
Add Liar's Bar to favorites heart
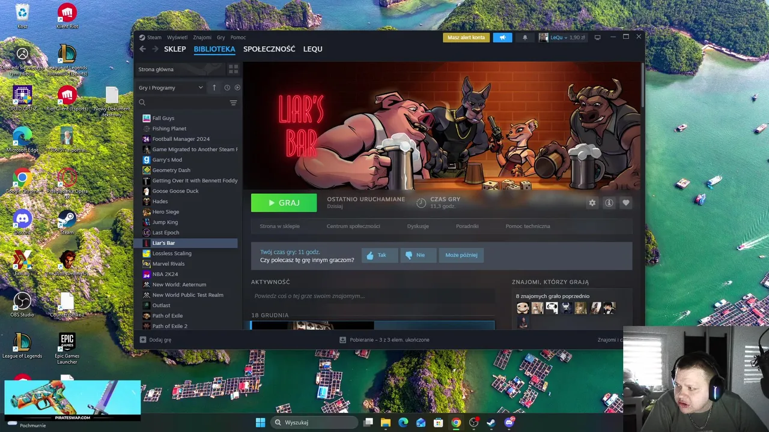[625, 203]
